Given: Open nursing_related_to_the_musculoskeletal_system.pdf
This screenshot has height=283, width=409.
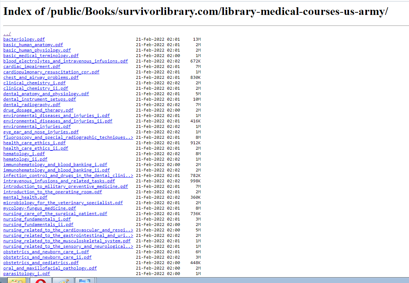Looking at the screenshot, I should click(67, 241).
